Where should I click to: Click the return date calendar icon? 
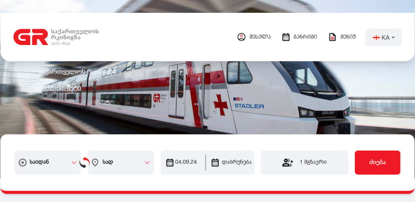215,162
